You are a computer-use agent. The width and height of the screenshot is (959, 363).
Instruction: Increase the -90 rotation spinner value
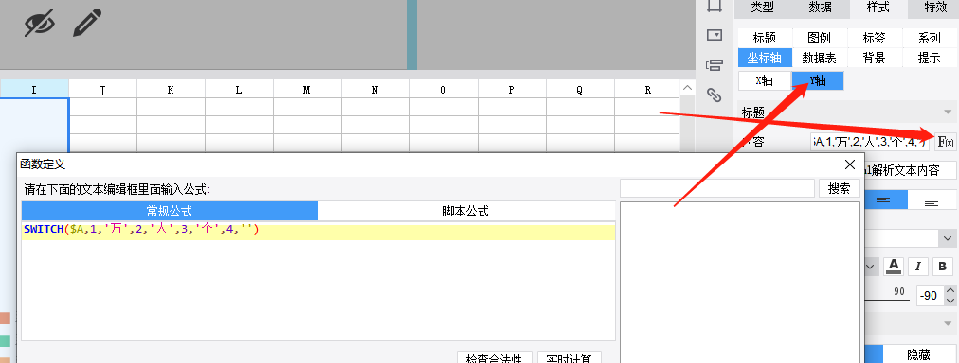(x=950, y=291)
